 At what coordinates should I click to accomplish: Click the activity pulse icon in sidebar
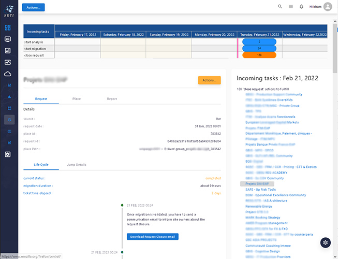point(8,62)
